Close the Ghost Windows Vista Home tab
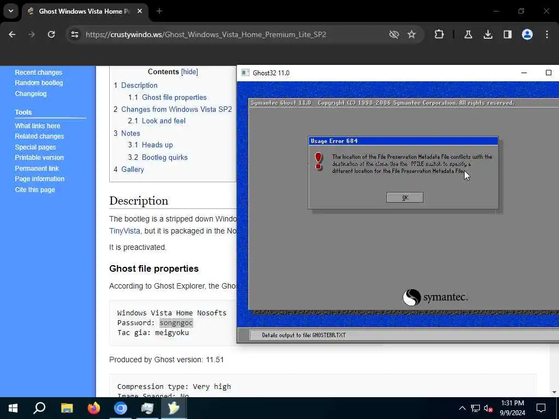The image size is (559, 419). point(140,11)
